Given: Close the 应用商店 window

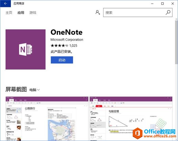Looking at the screenshot, I should [x=173, y=4].
